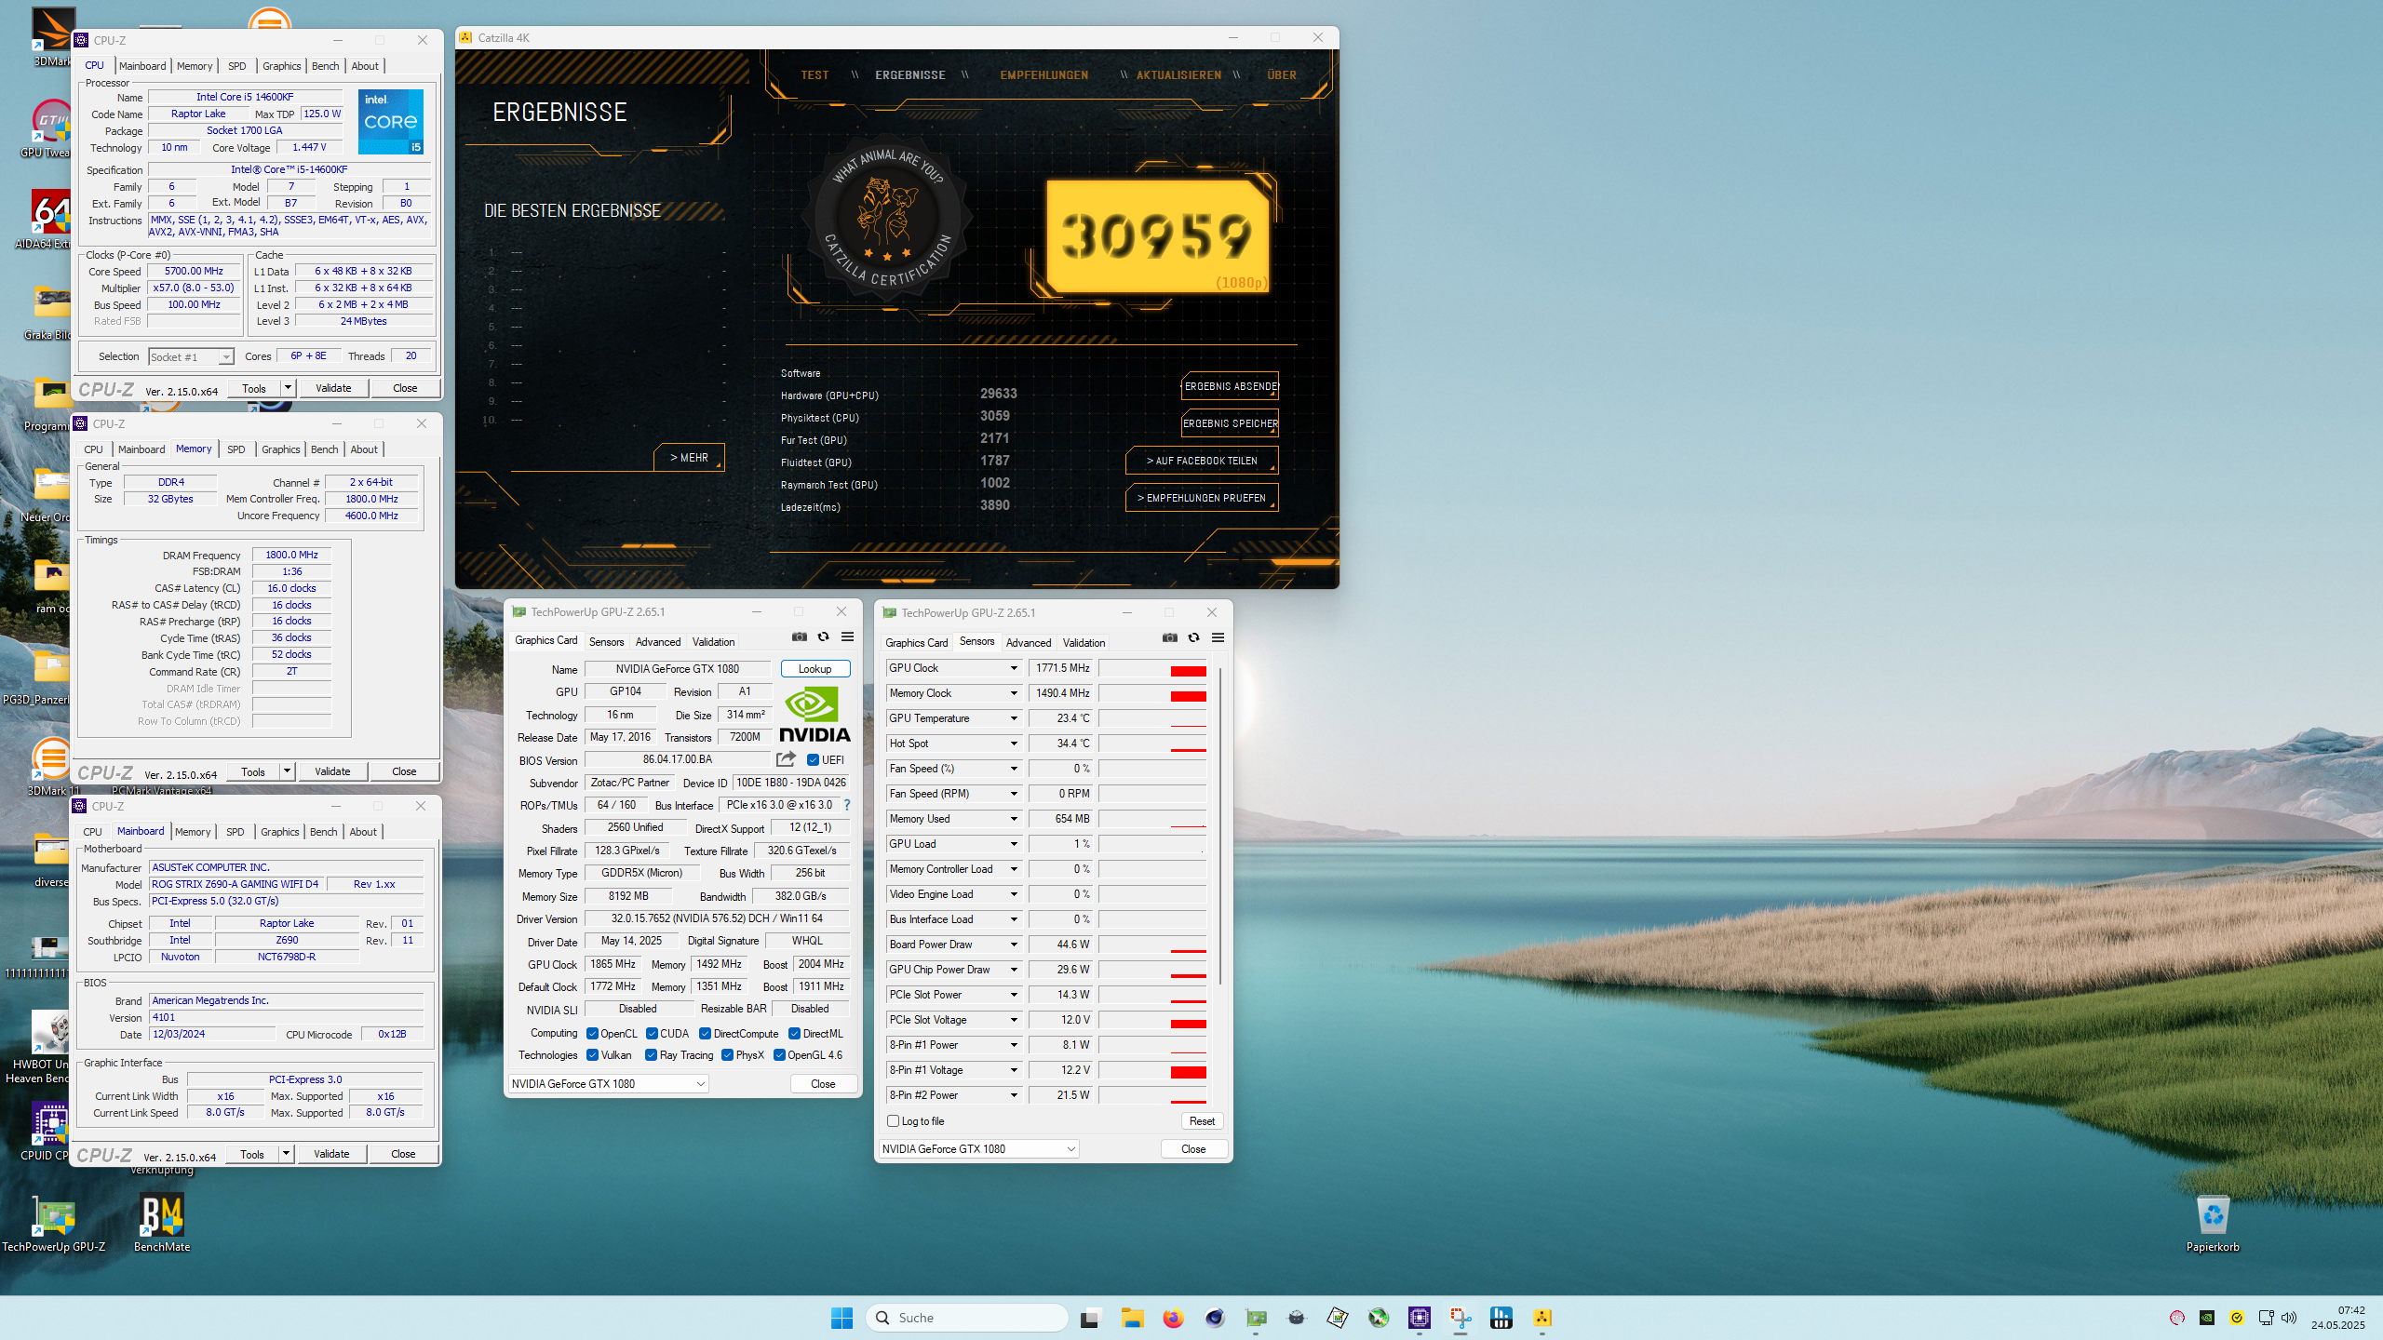Click the Reset button in GPU-Z Sensors
Viewport: 2383px width, 1340px height.
pyautogui.click(x=1202, y=1121)
